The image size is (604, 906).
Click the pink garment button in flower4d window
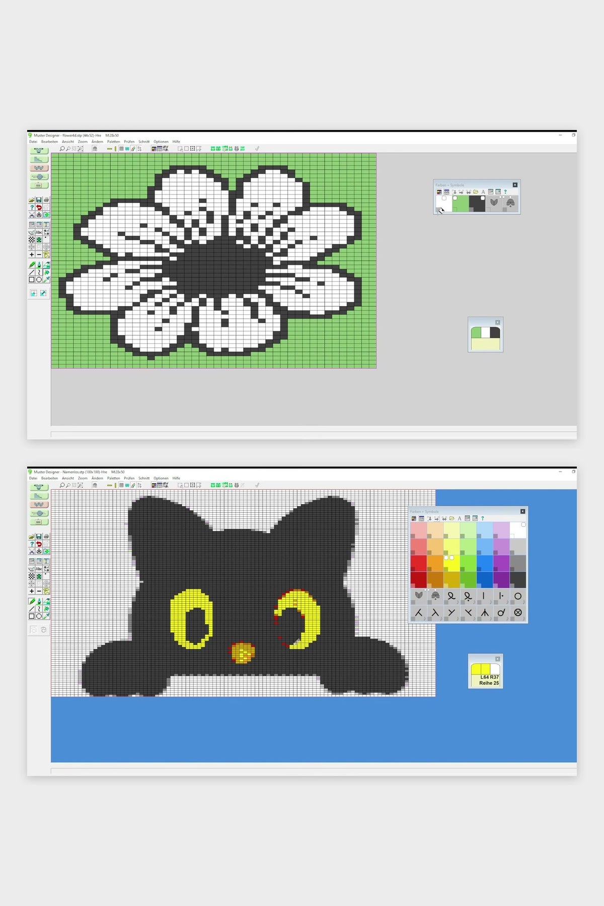click(39, 168)
